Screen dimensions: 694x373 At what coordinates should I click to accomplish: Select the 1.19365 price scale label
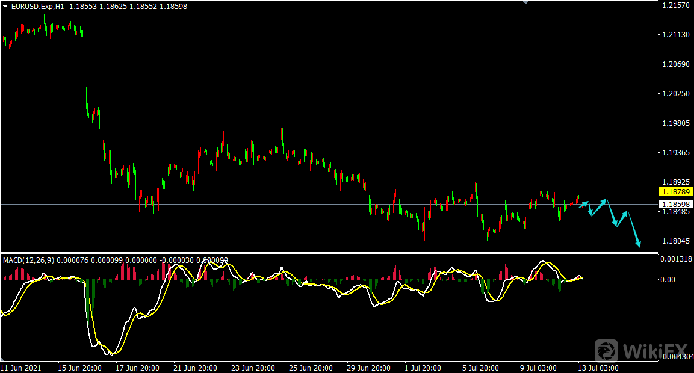(675, 153)
